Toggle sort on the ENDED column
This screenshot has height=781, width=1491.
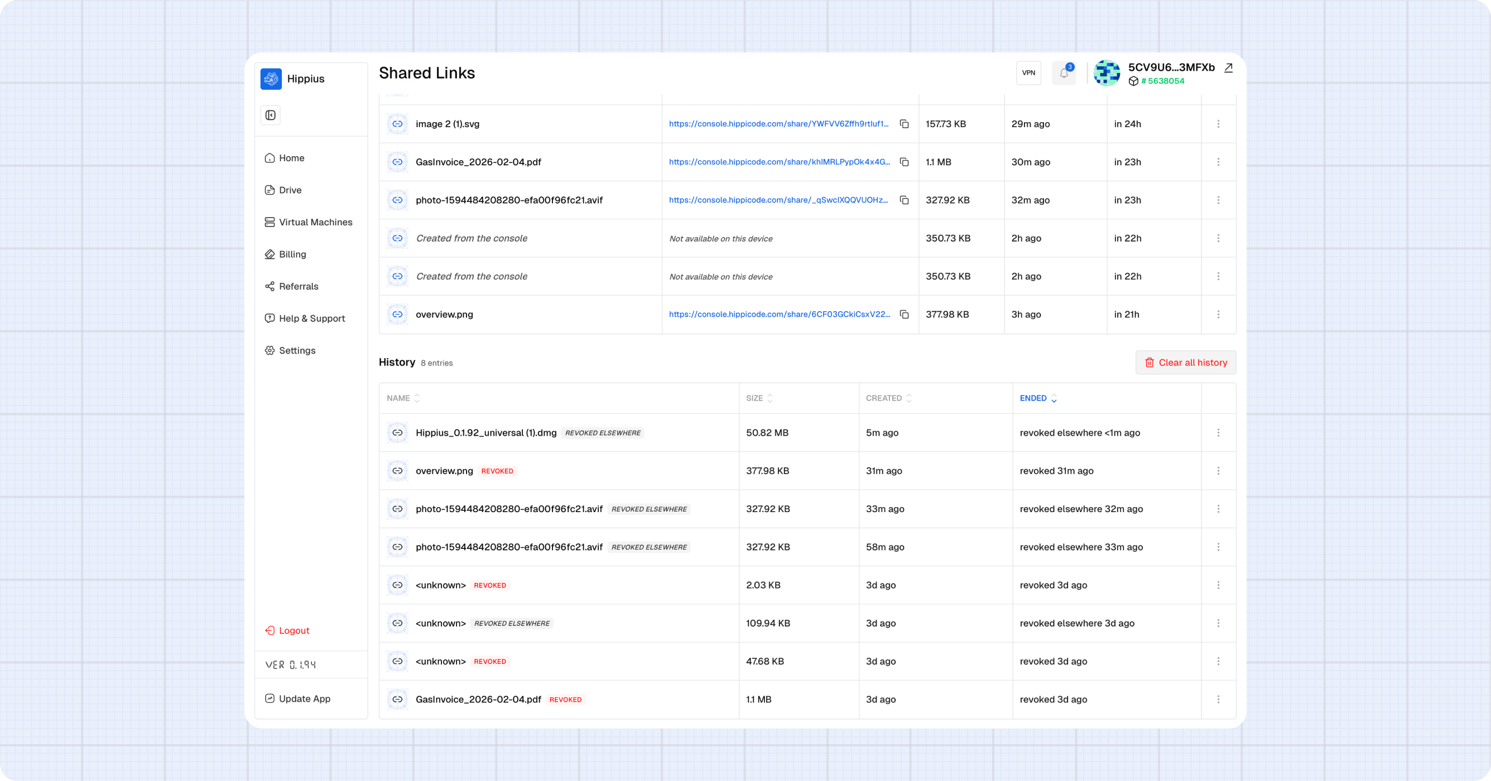tap(1038, 398)
